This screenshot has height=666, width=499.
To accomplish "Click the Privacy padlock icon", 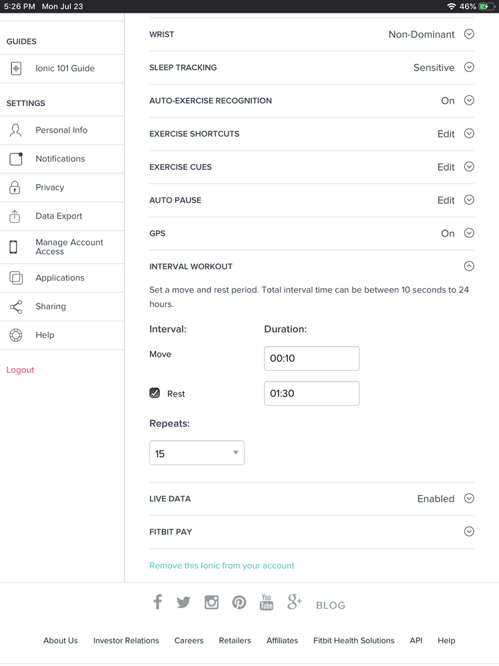I will 15,188.
